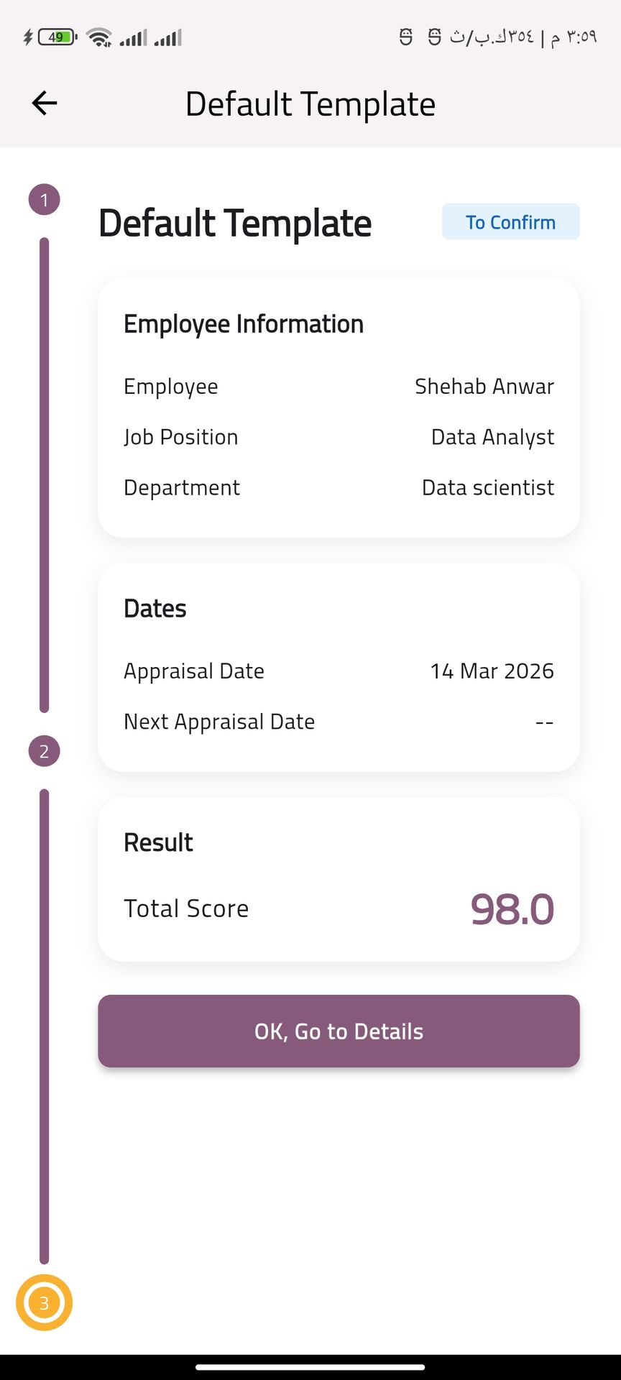Select the Data scientist department value
The height and width of the screenshot is (1380, 621).
[487, 487]
